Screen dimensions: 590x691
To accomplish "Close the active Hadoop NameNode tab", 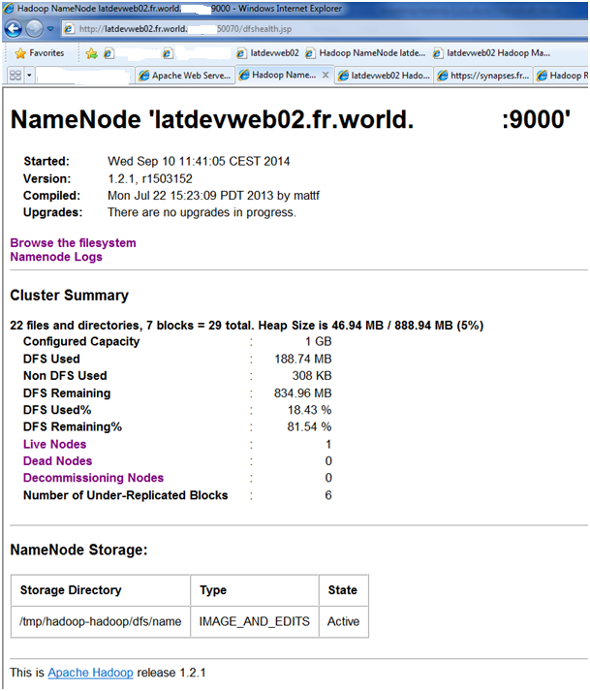I will point(326,75).
